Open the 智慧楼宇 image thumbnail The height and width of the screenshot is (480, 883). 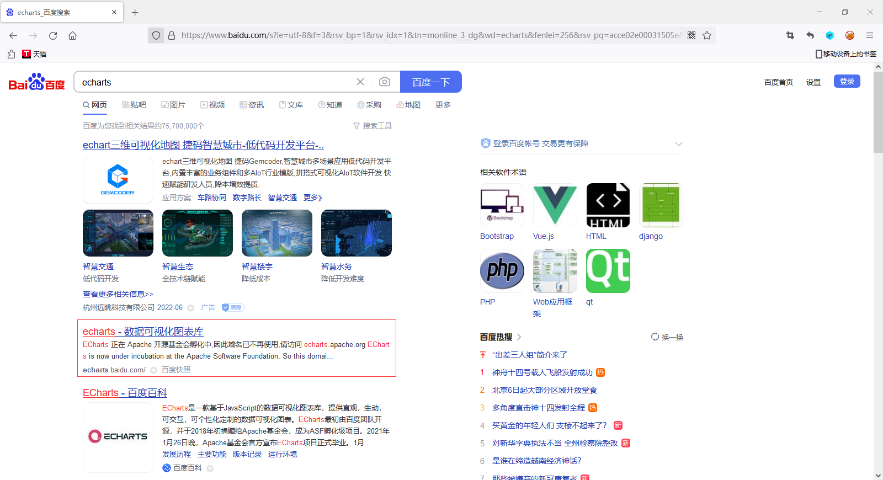(277, 233)
